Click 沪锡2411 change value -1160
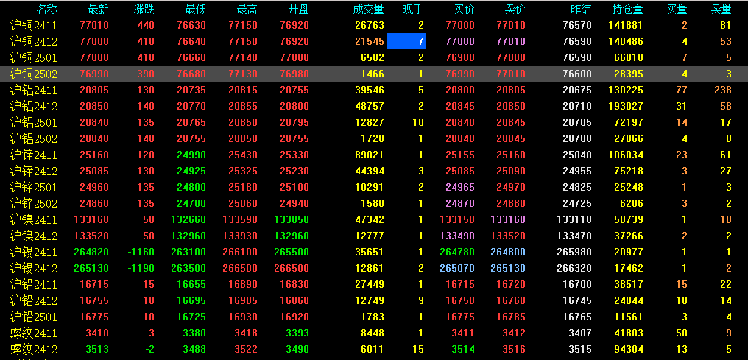Viewport: 748px width, 360px height. coord(141,252)
